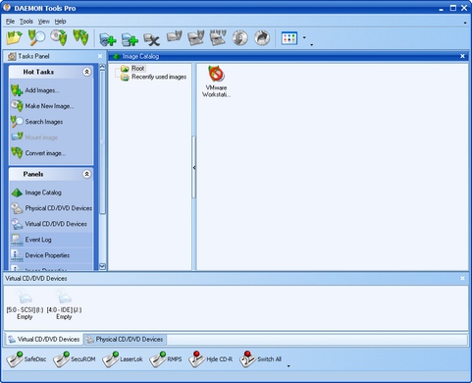Image resolution: width=472 pixels, height=383 pixels.
Task: Select the IDE virtual drive [4:0]
Action: coord(64,304)
